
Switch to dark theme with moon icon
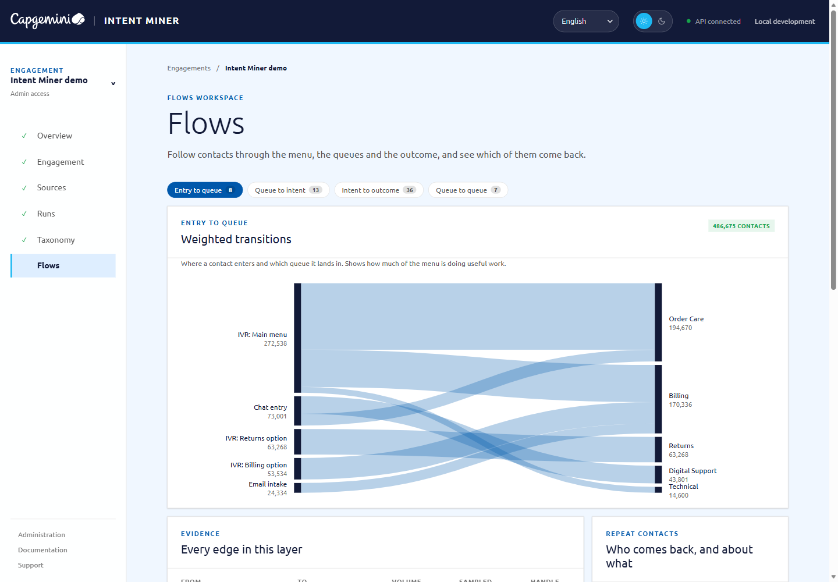[662, 21]
